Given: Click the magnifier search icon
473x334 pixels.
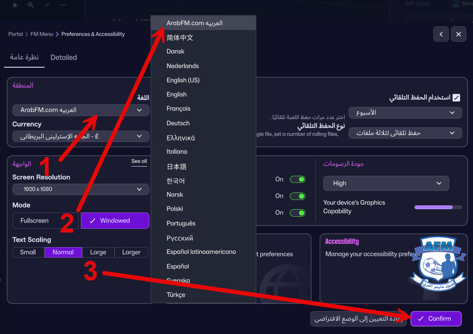Looking at the screenshot, I should (31, 5).
